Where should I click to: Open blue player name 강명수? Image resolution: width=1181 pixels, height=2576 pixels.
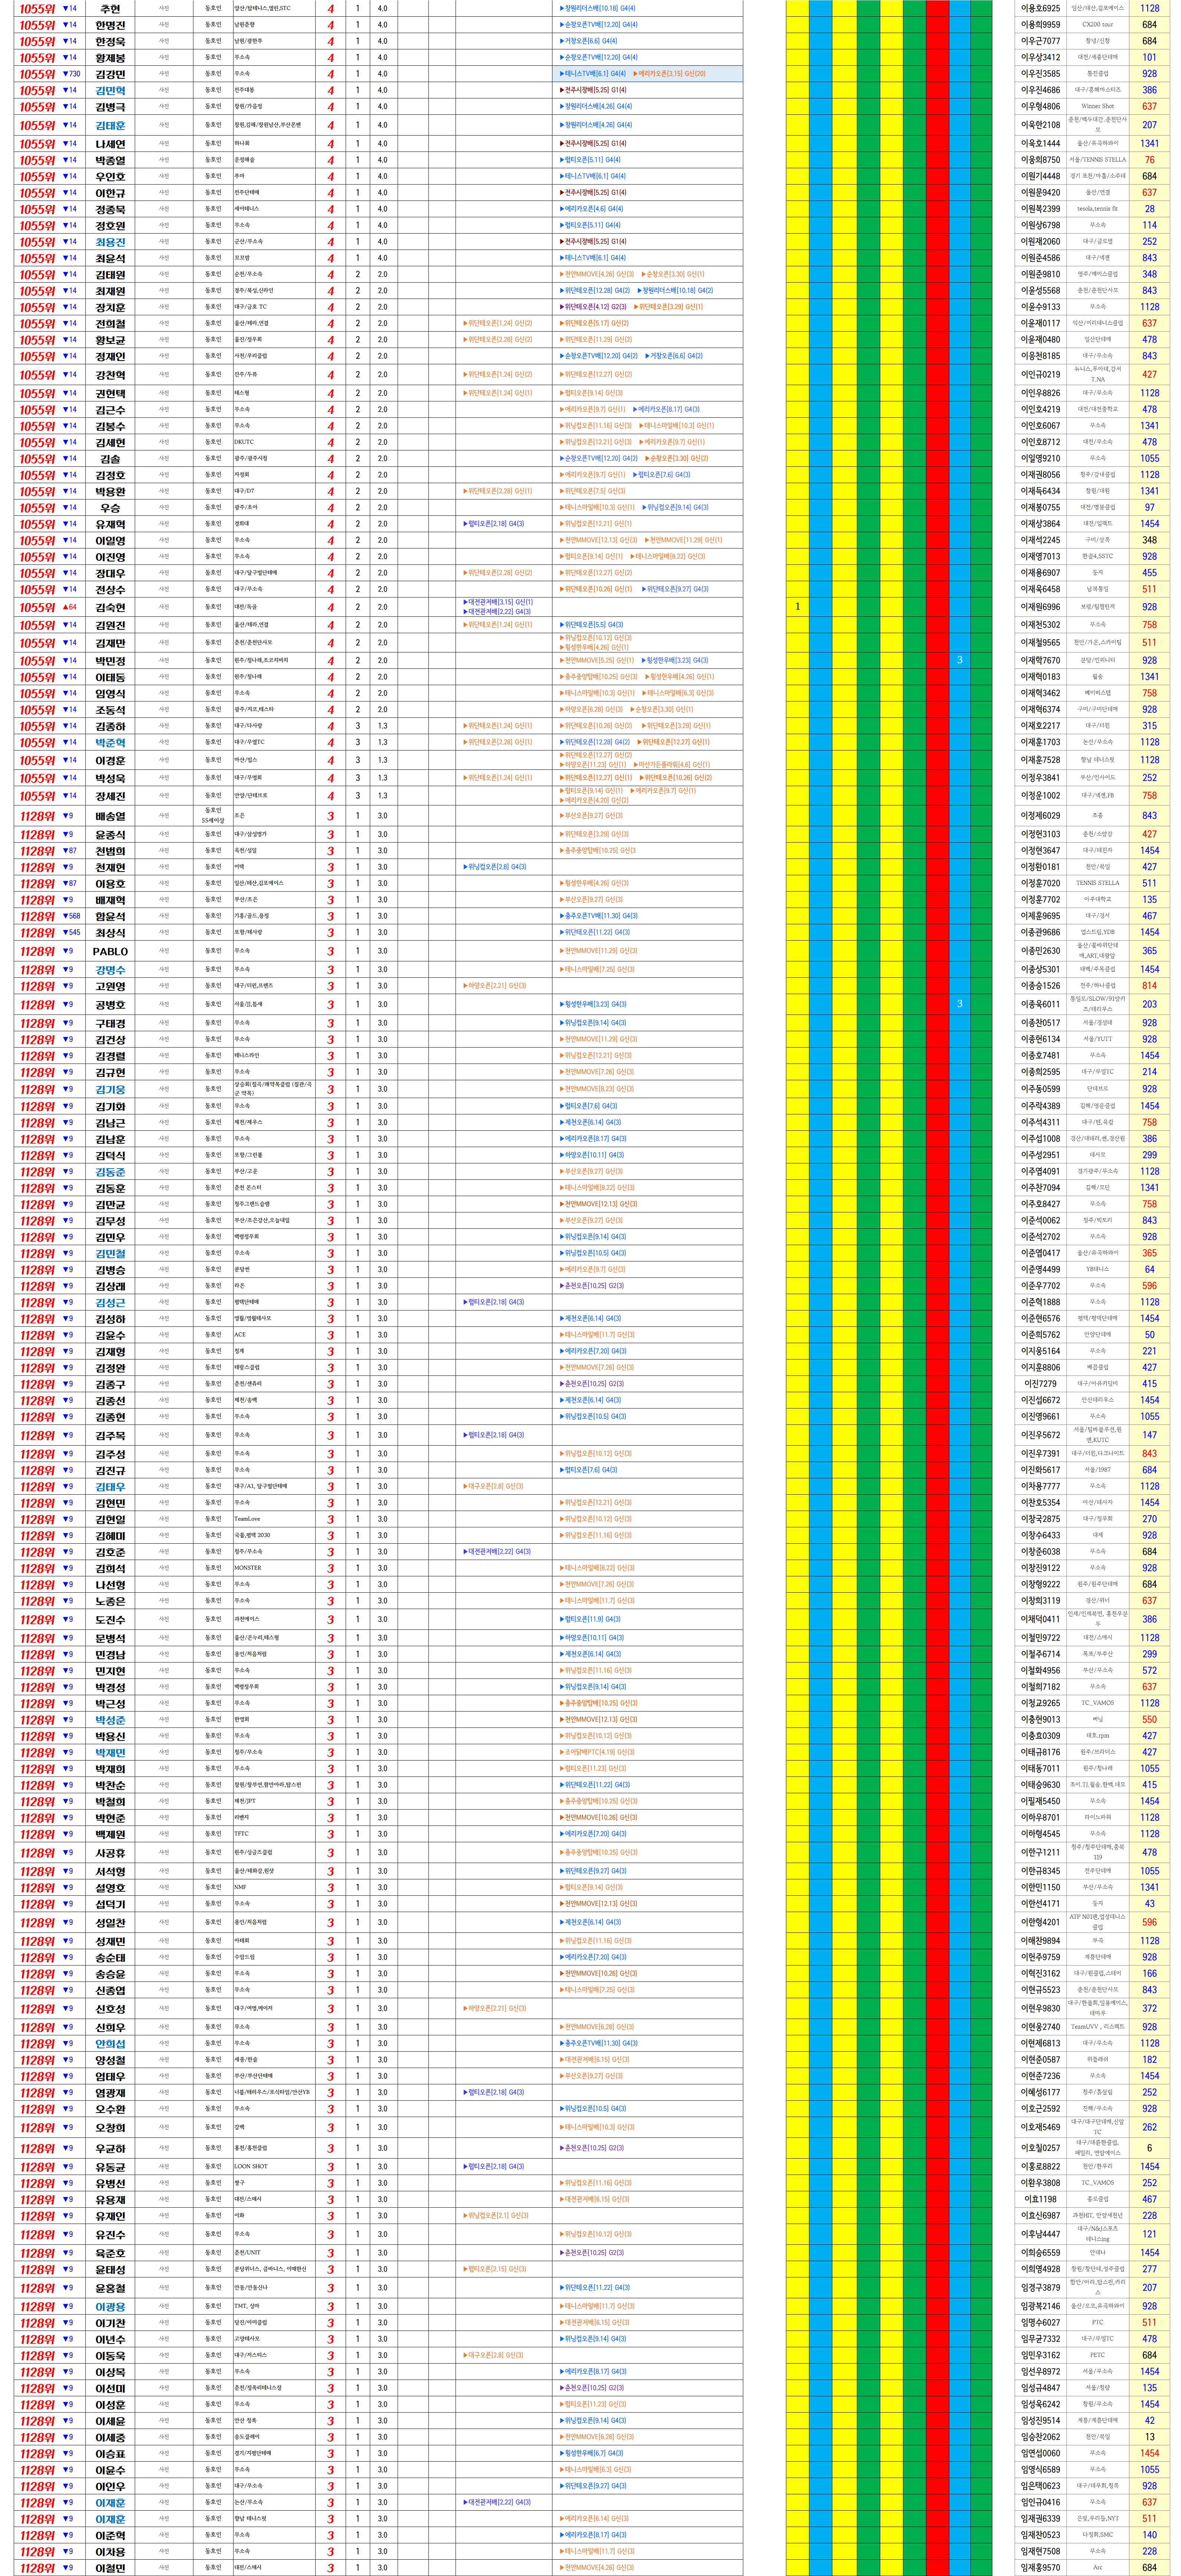point(110,970)
